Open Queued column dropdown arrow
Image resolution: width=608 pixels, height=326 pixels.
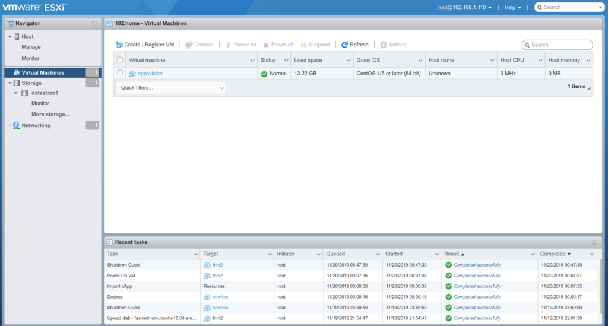[x=378, y=254]
